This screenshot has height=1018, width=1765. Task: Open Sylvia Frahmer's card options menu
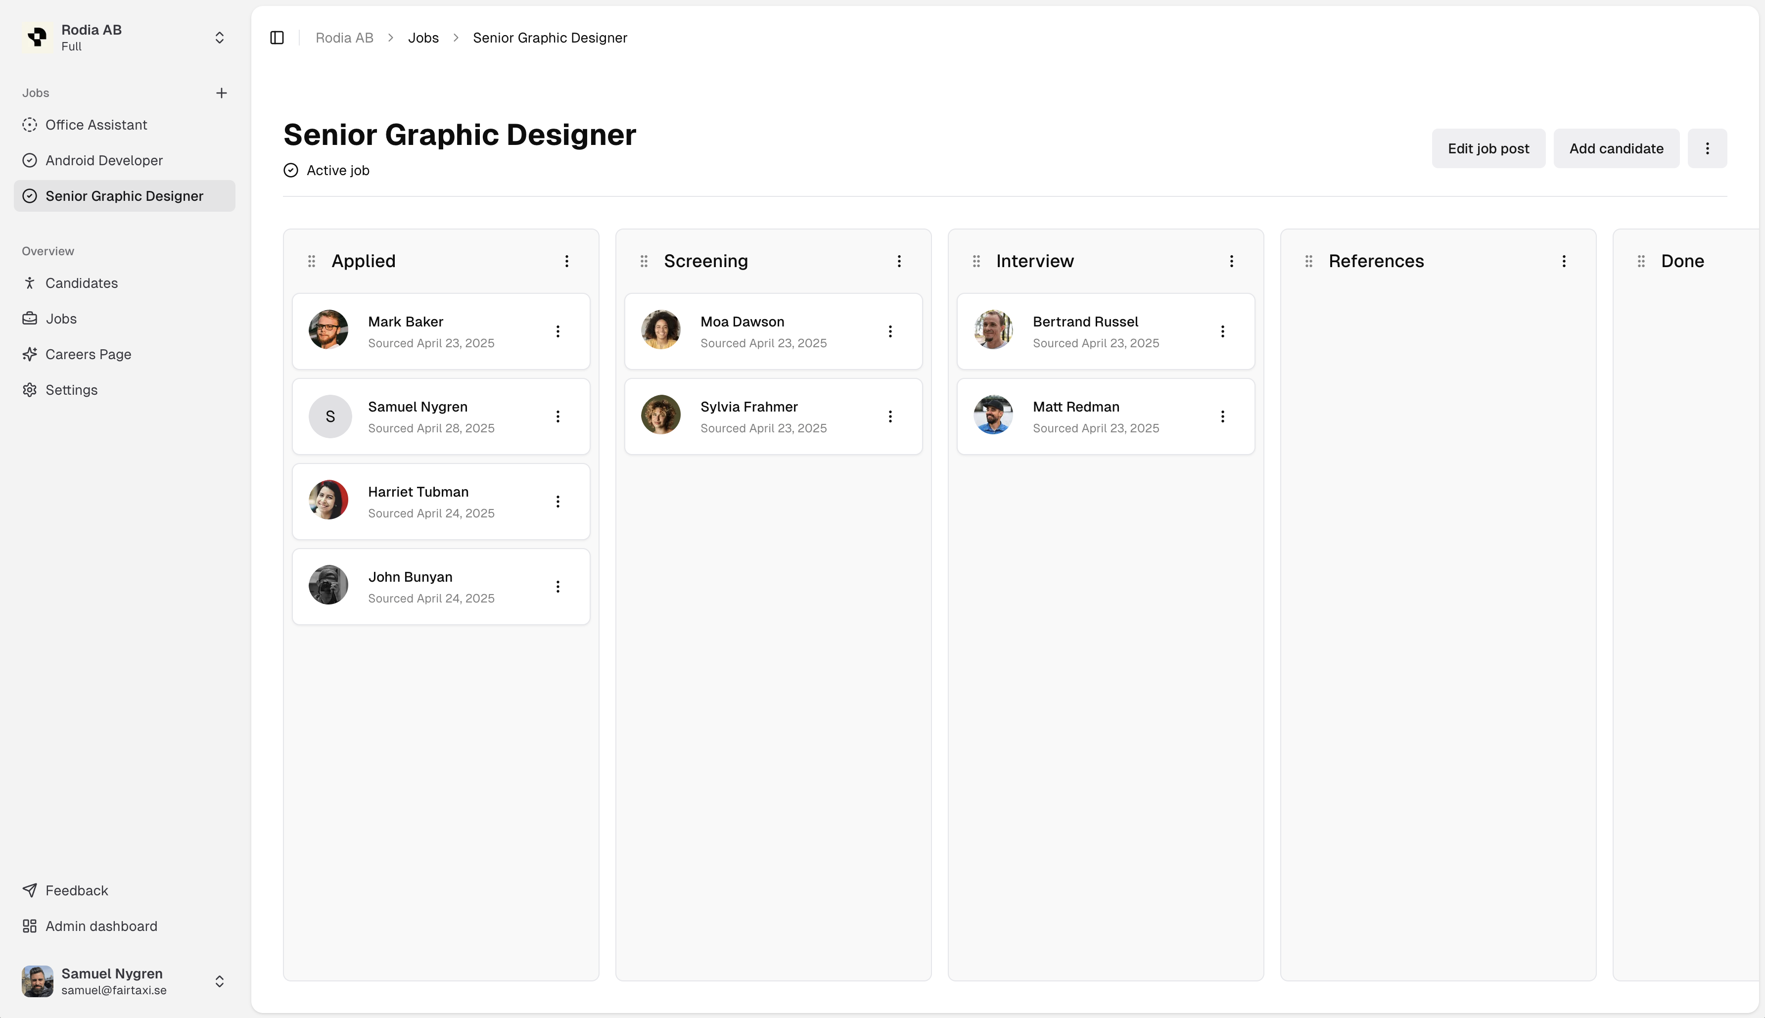[890, 416]
